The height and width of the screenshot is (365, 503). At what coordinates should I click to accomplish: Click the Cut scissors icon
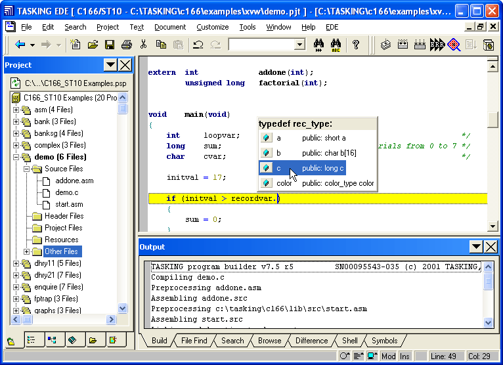pos(144,45)
